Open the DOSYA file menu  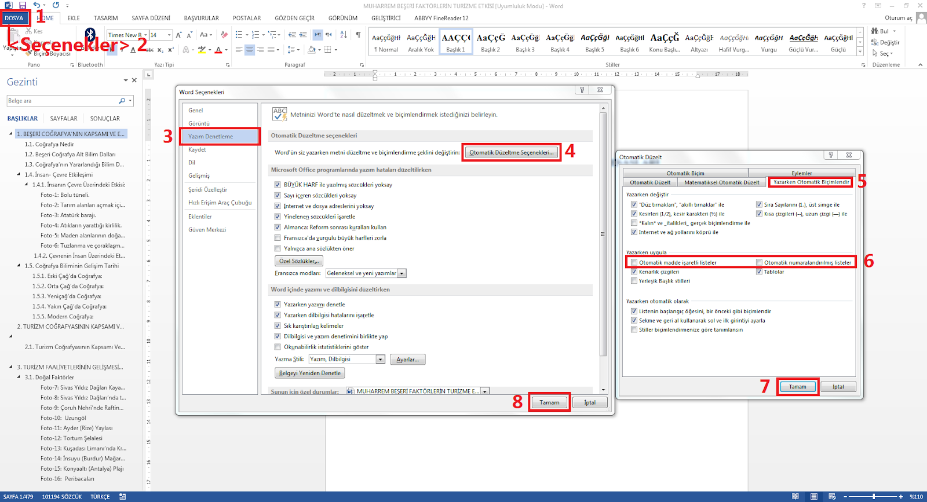pos(14,18)
